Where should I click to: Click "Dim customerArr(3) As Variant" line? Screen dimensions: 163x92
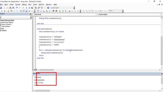tap(51, 31)
